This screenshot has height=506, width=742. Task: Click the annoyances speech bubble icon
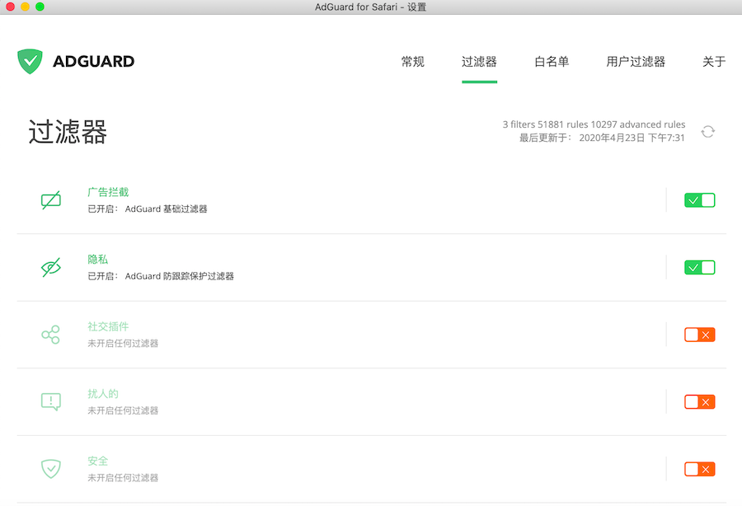coord(50,401)
